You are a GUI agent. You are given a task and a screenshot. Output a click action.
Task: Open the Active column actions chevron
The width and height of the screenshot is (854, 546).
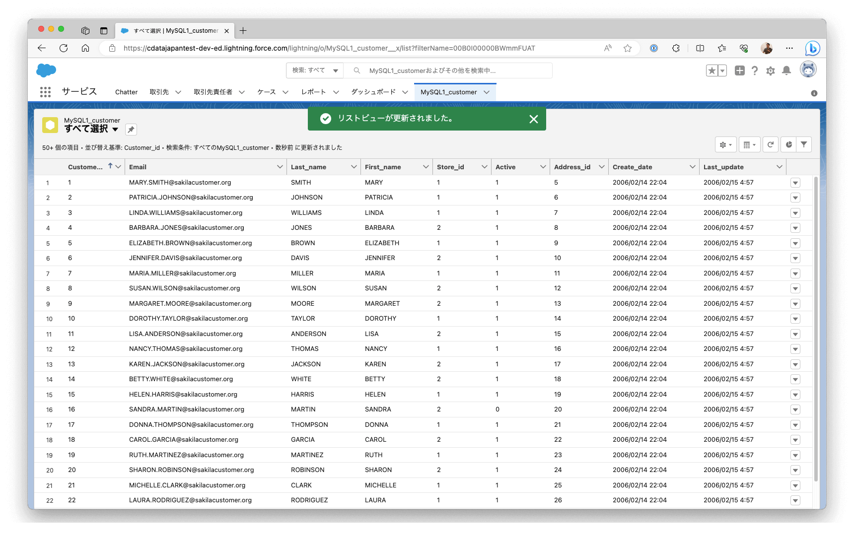coord(543,167)
